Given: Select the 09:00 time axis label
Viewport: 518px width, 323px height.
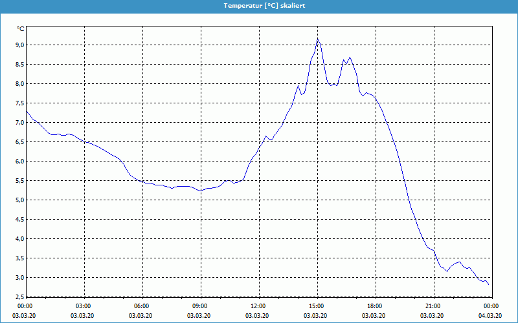Looking at the screenshot, I should (x=200, y=306).
